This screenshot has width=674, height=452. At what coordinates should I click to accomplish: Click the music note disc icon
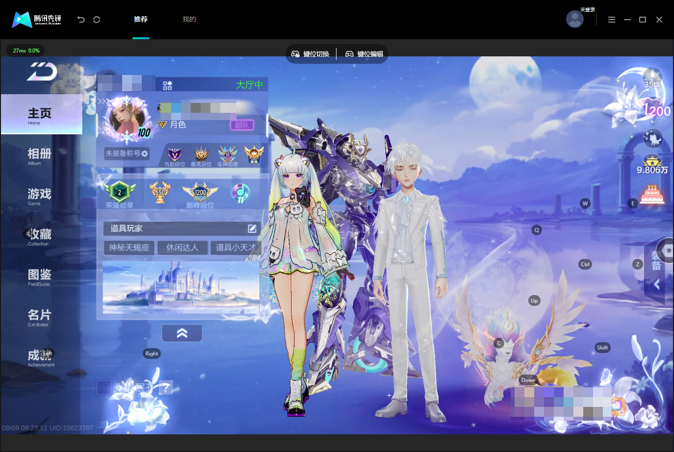(240, 193)
